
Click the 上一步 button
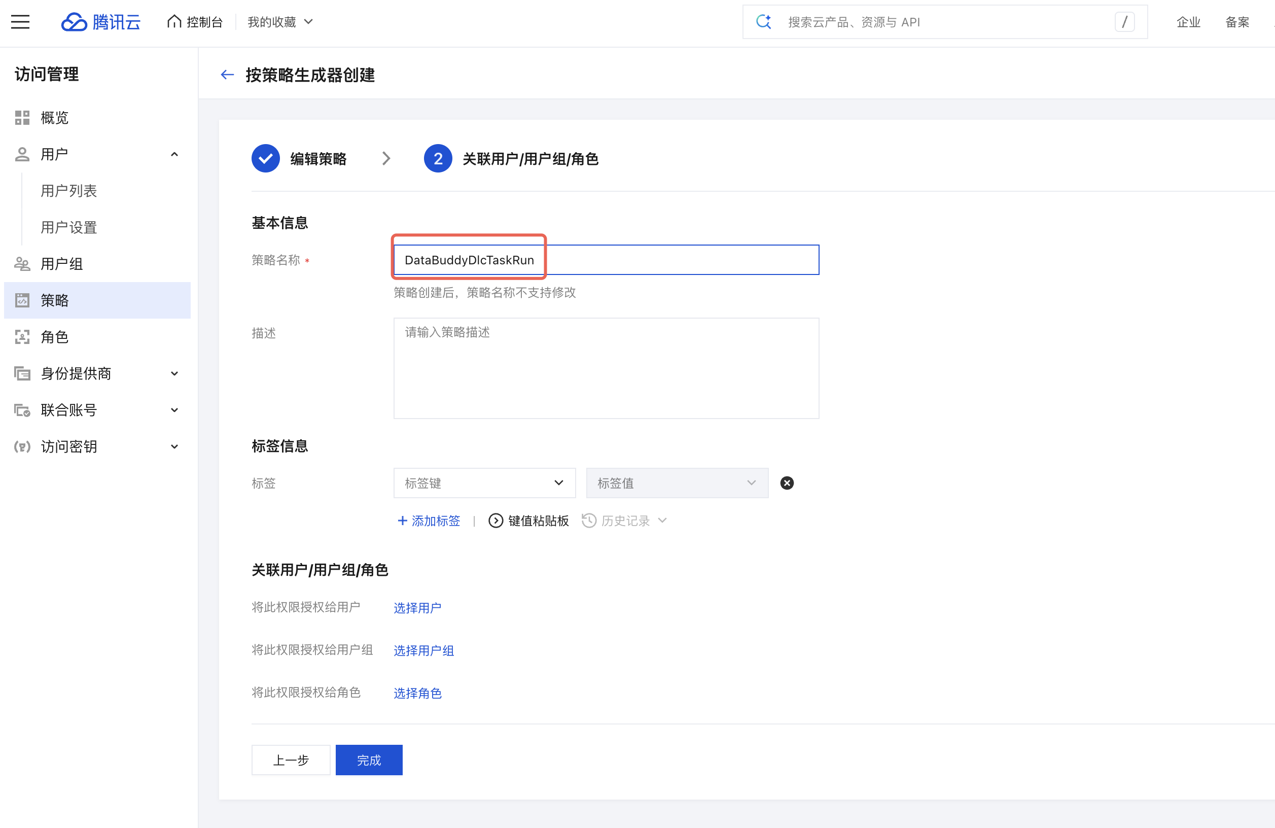click(x=291, y=760)
